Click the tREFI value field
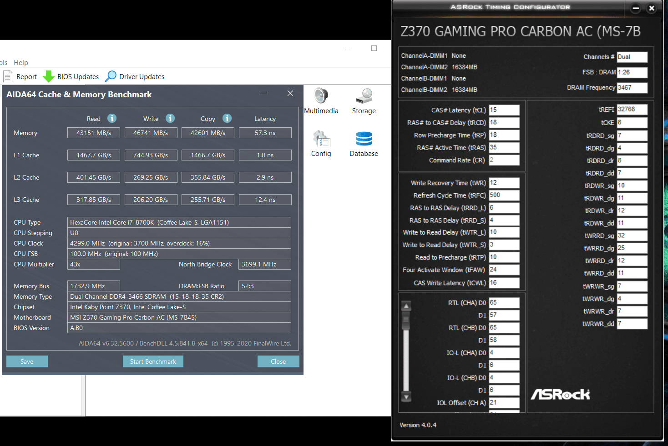668x446 pixels. 632,110
